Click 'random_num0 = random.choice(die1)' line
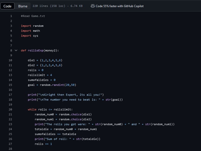The height and width of the screenshot is (151, 201). click(63, 115)
